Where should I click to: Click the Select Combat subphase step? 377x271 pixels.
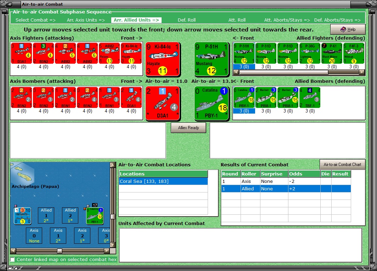35,20
